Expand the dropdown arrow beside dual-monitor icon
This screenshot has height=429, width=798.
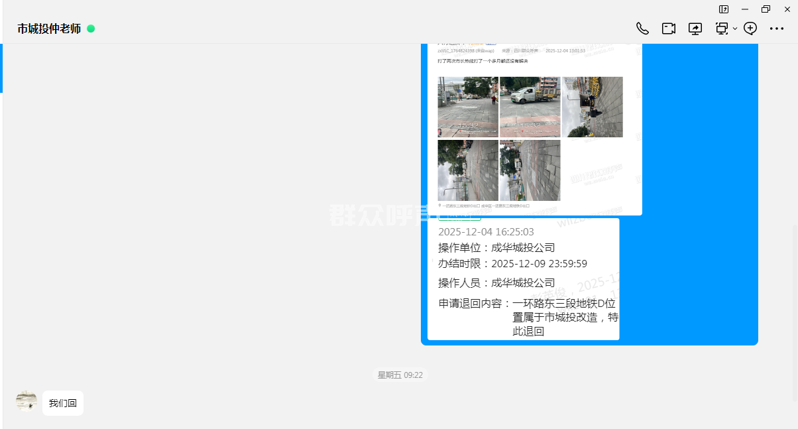click(735, 29)
